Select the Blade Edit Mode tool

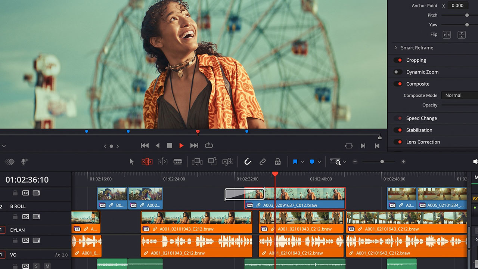[x=178, y=162]
